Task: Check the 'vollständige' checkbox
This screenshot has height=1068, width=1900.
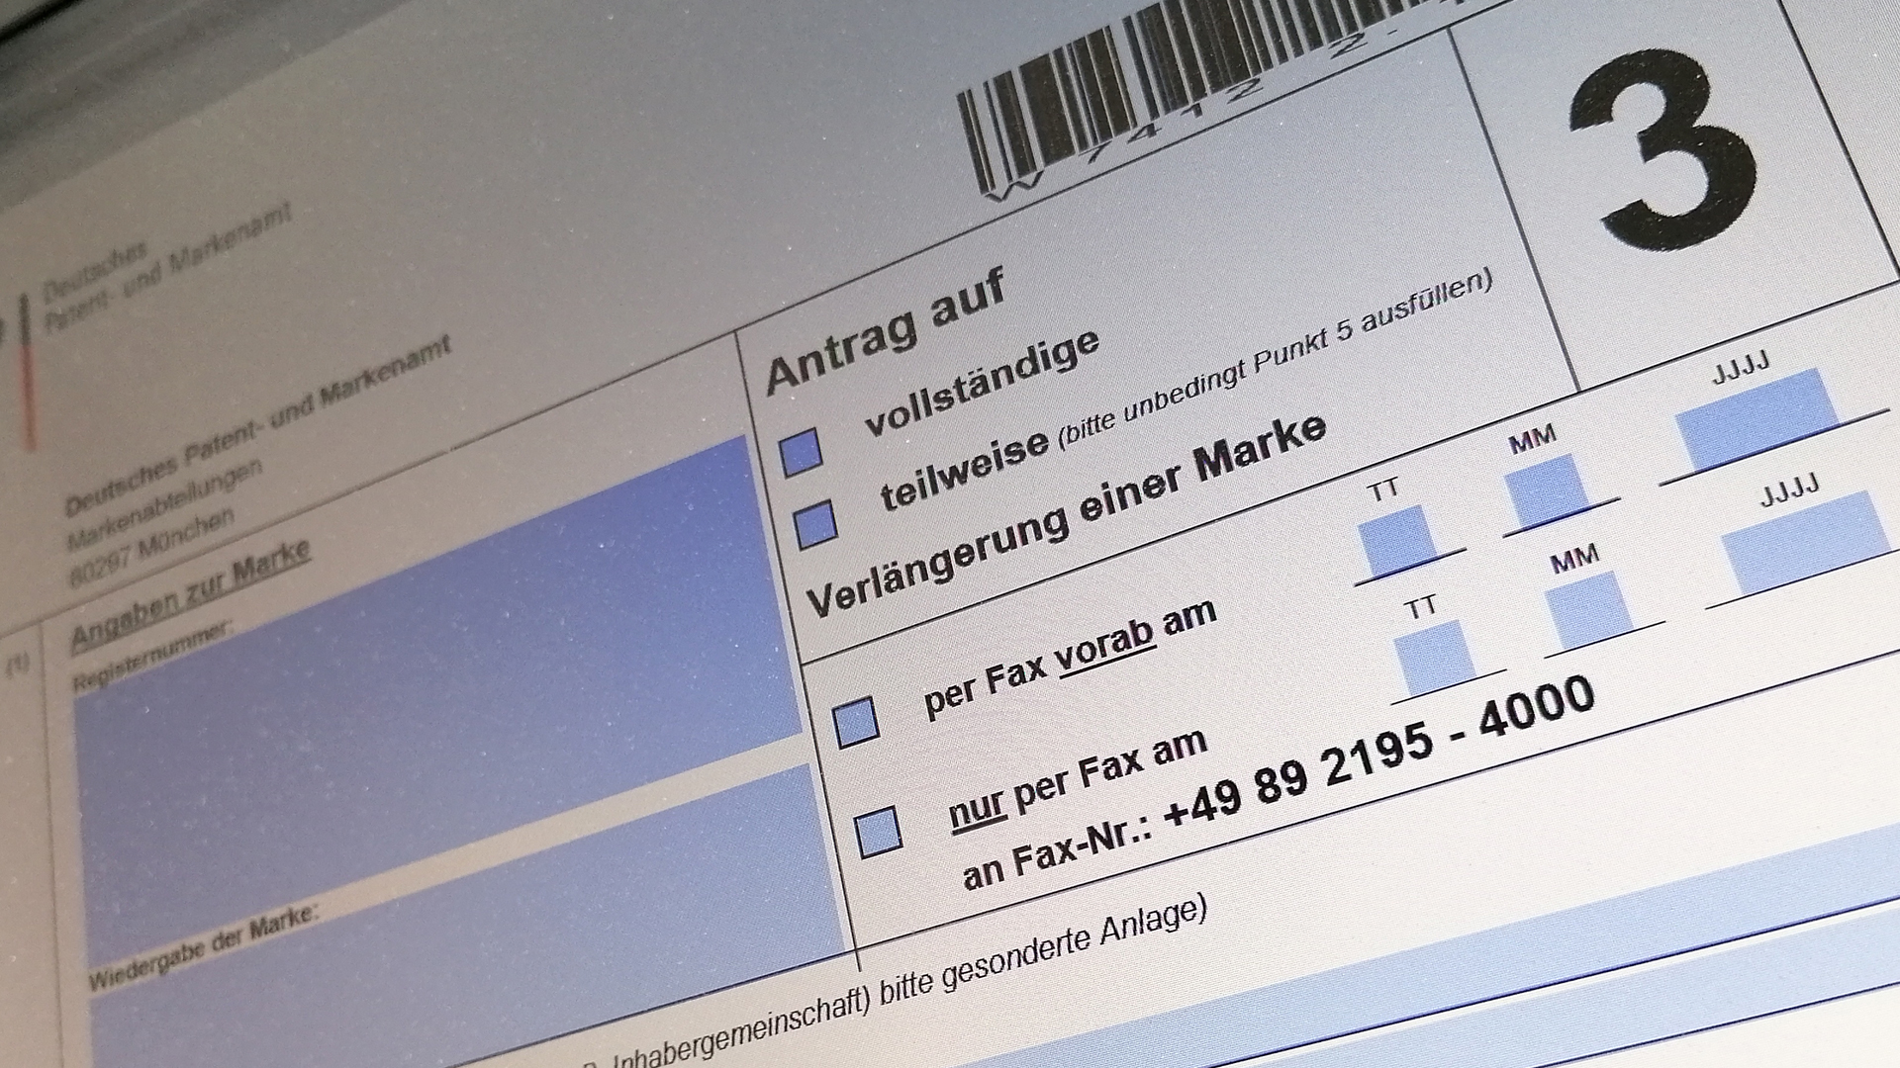Action: tap(801, 453)
